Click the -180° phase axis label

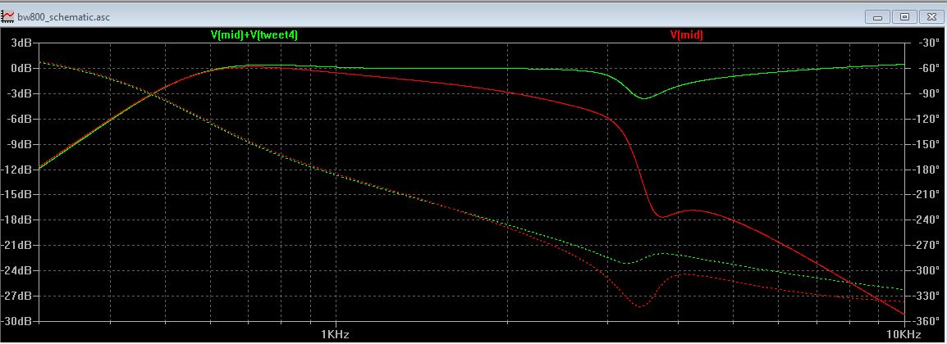[927, 170]
